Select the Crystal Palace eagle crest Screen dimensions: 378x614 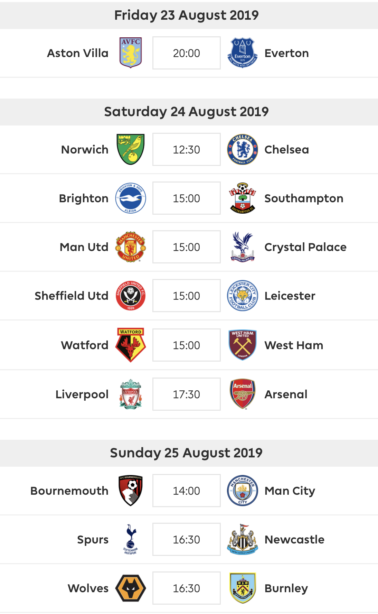click(243, 247)
